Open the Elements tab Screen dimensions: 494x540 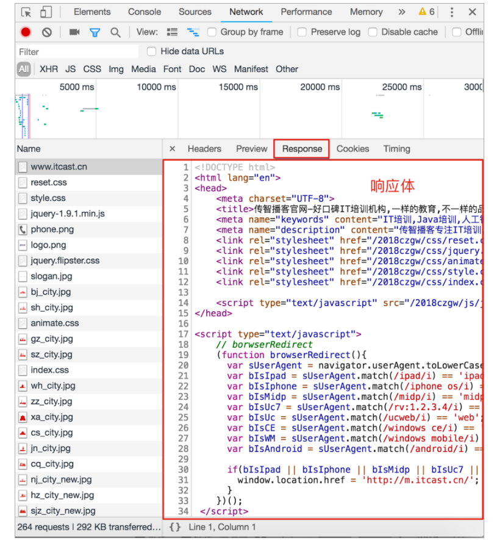(x=92, y=12)
